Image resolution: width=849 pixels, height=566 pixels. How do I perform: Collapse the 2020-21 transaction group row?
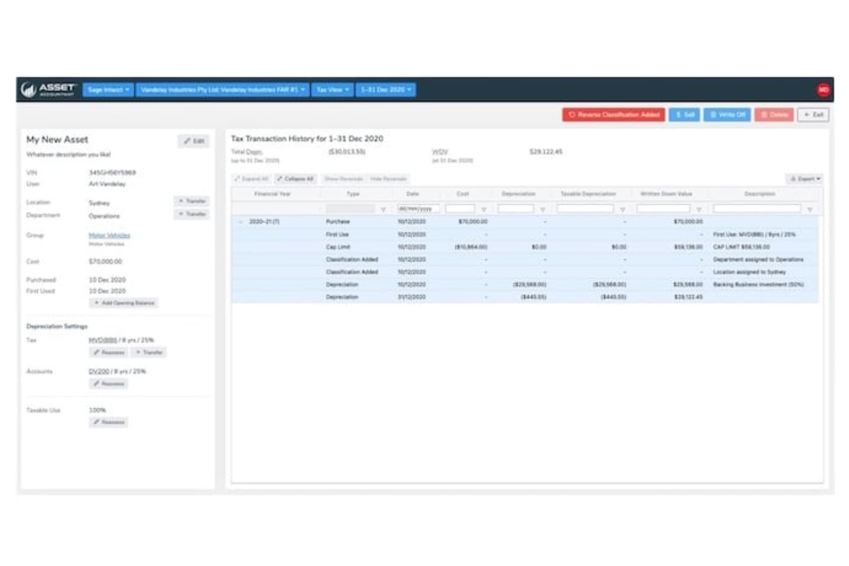pyautogui.click(x=238, y=221)
